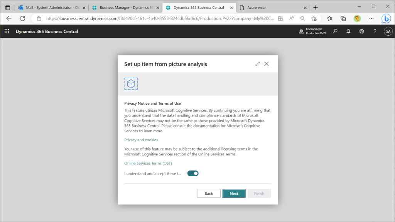Image resolution: width=395 pixels, height=222 pixels.
Task: Open browser Settings and more menu
Action: pyautogui.click(x=371, y=18)
